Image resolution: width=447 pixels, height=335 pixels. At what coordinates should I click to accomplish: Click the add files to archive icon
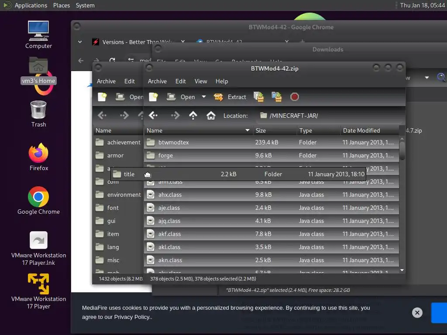coord(258,97)
